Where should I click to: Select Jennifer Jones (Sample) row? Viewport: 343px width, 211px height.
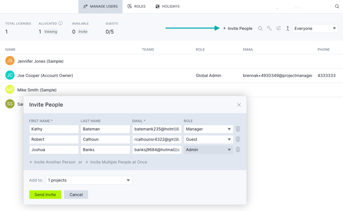(171, 61)
